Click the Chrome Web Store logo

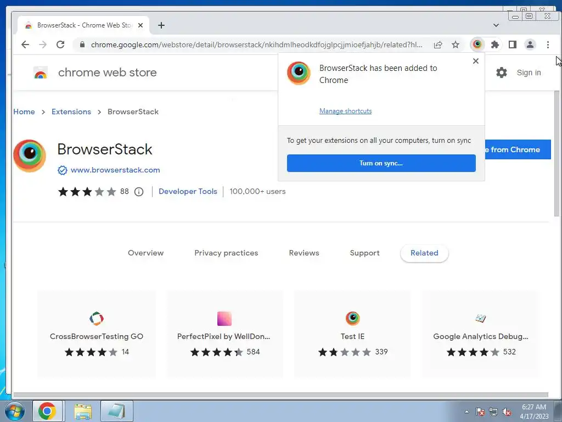[41, 73]
